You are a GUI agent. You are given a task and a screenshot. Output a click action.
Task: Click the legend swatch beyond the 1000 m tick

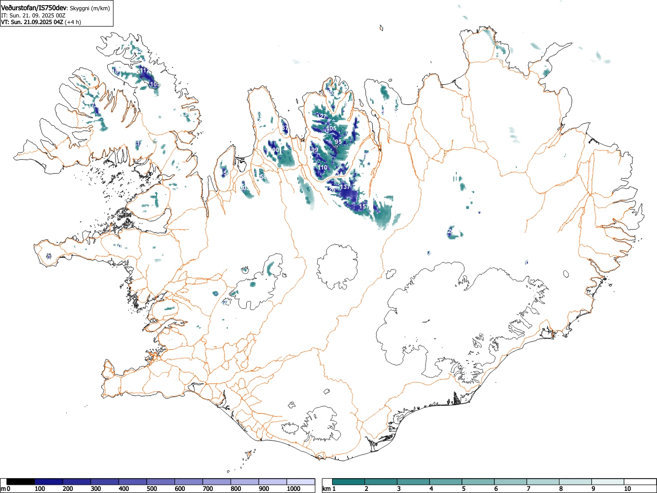click(301, 482)
